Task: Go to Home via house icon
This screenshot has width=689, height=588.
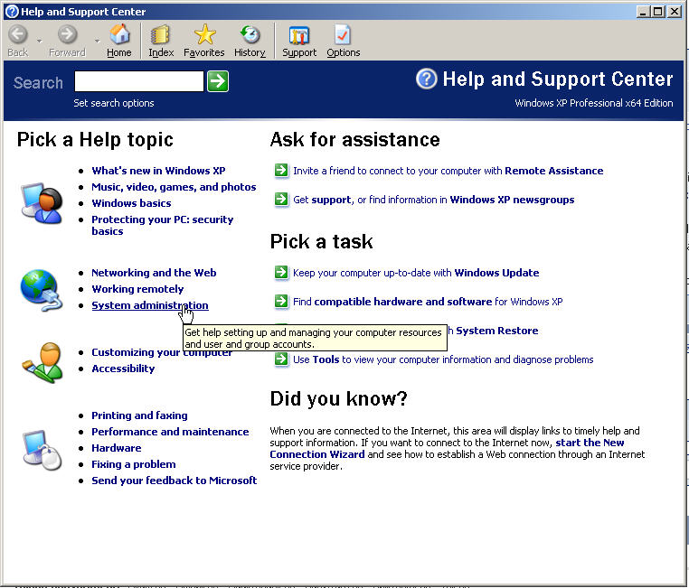Action: (119, 34)
